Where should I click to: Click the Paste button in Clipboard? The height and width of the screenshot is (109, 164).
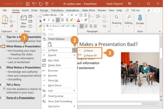click(x=5, y=21)
